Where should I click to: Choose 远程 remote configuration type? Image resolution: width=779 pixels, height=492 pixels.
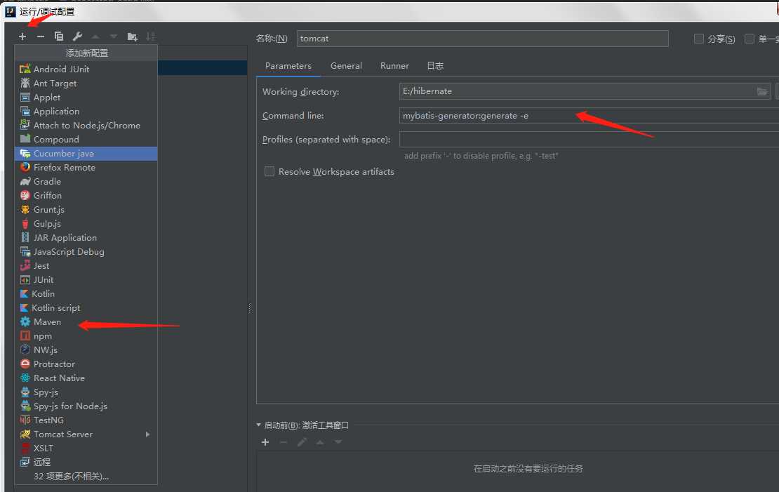(86, 463)
